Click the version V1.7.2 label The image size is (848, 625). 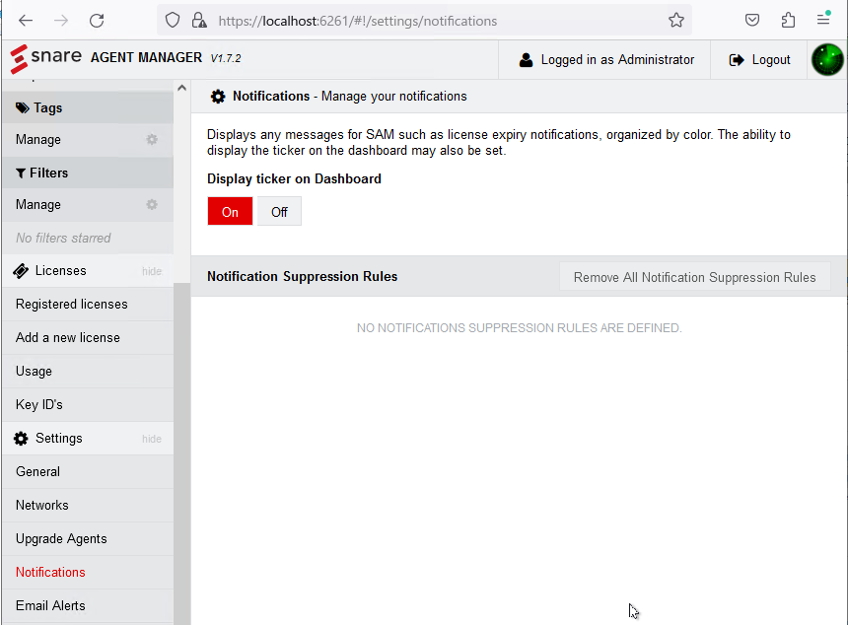(226, 58)
